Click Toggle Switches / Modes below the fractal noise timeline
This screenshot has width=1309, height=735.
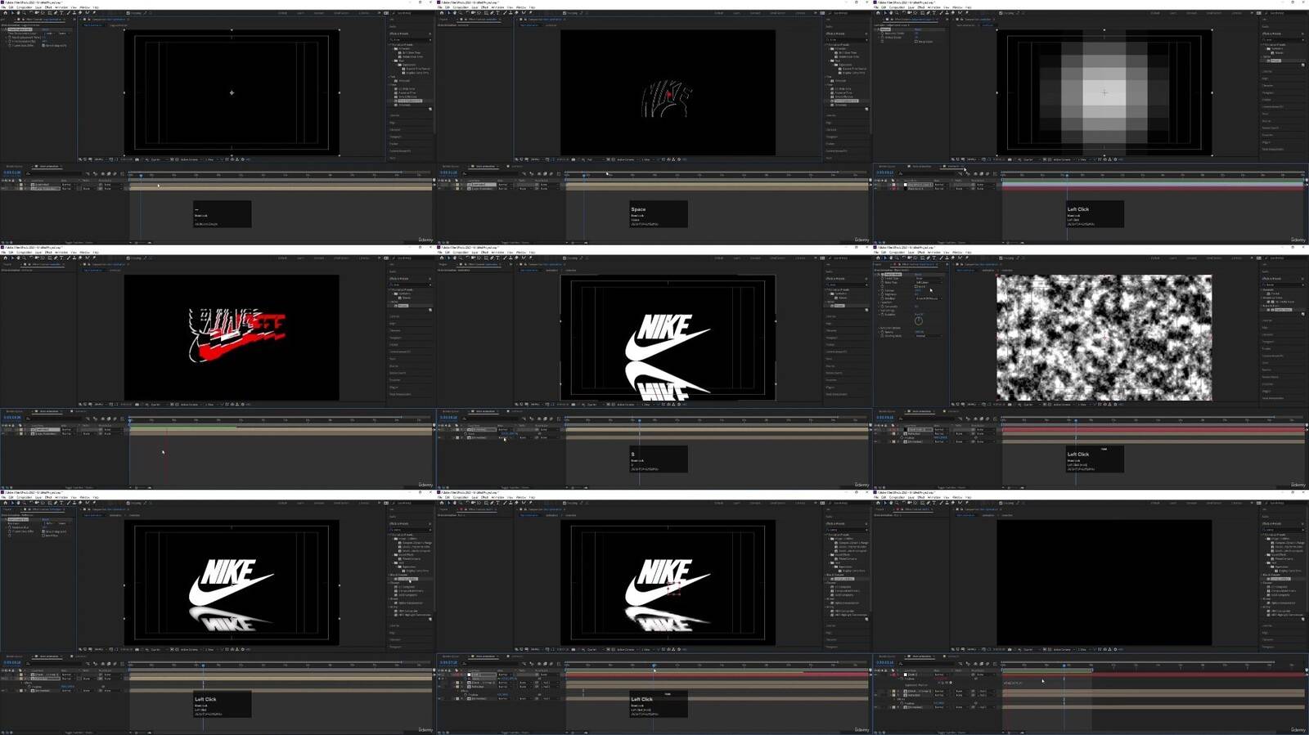953,486
